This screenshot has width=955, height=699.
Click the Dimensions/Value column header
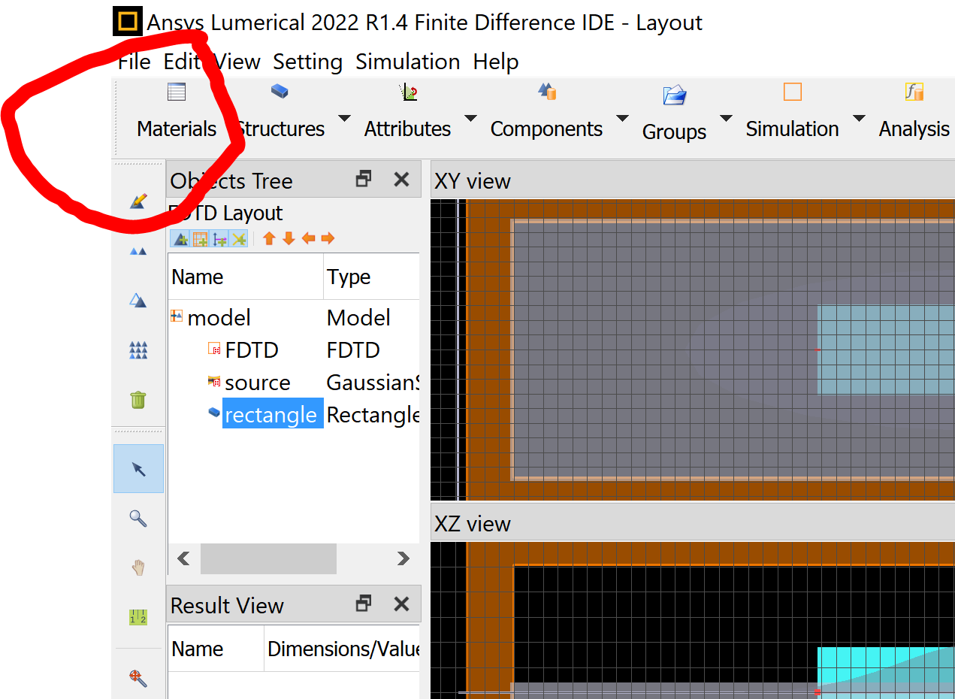[x=343, y=649]
